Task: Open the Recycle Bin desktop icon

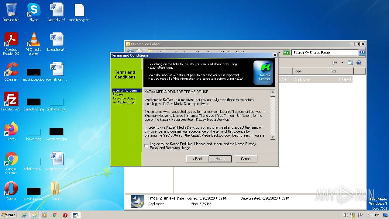Action: [11, 12]
